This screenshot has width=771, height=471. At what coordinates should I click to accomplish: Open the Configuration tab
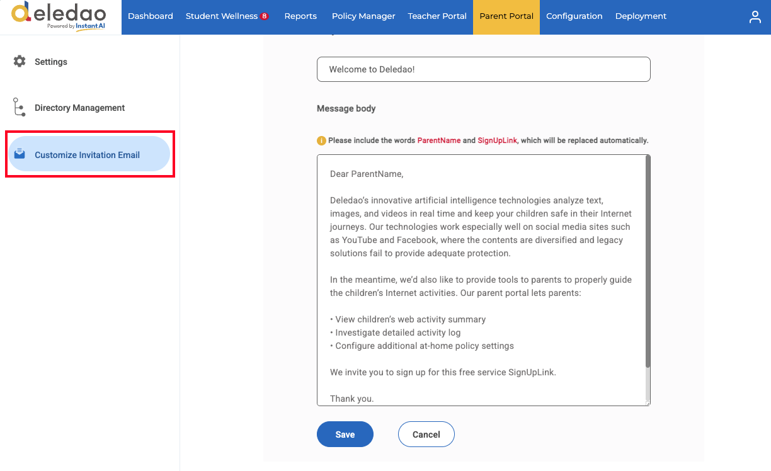click(x=574, y=16)
